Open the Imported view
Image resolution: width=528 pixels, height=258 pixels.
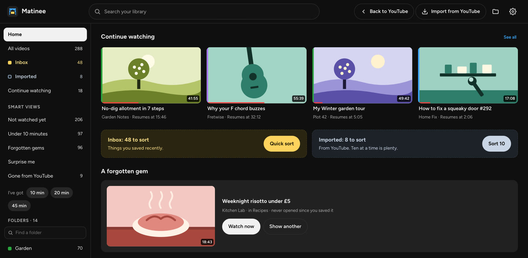tap(45, 77)
